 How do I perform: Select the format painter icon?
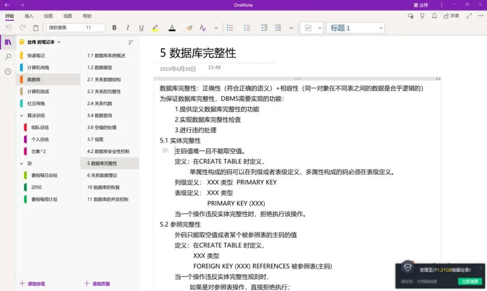(x=189, y=28)
